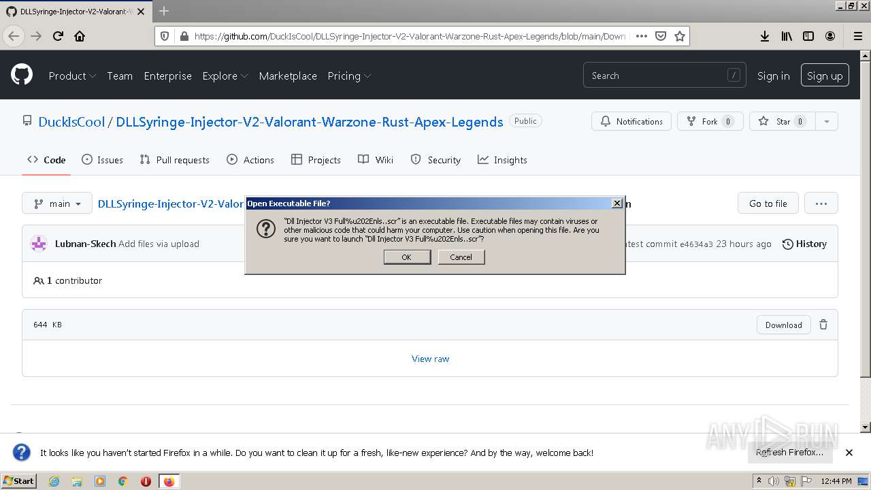Screen dimensions: 871x490
Task: Go back with Firefox back arrow
Action: (x=14, y=36)
